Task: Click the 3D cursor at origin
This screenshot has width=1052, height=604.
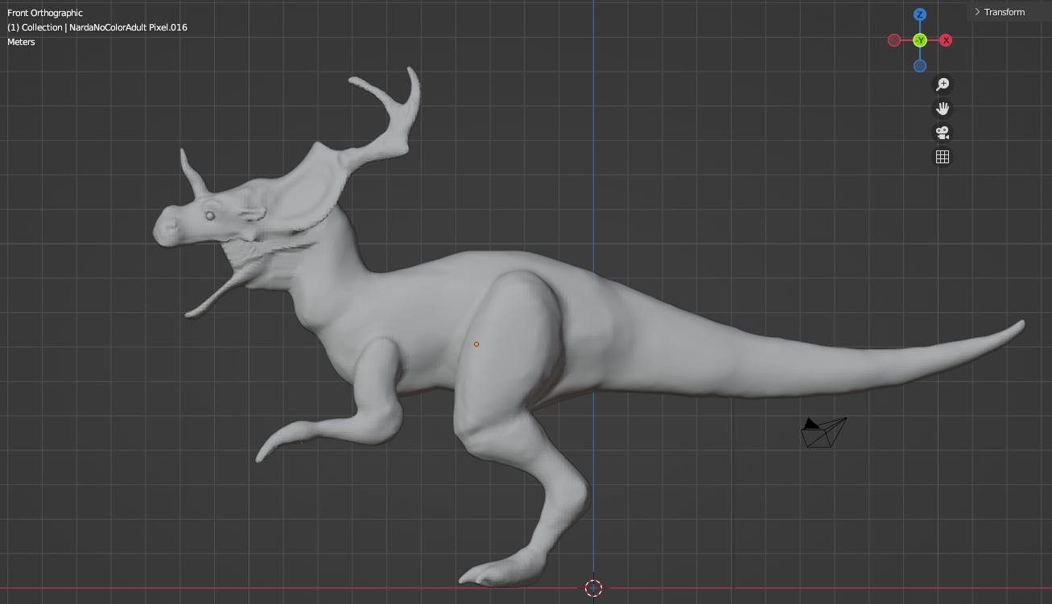Action: (593, 588)
